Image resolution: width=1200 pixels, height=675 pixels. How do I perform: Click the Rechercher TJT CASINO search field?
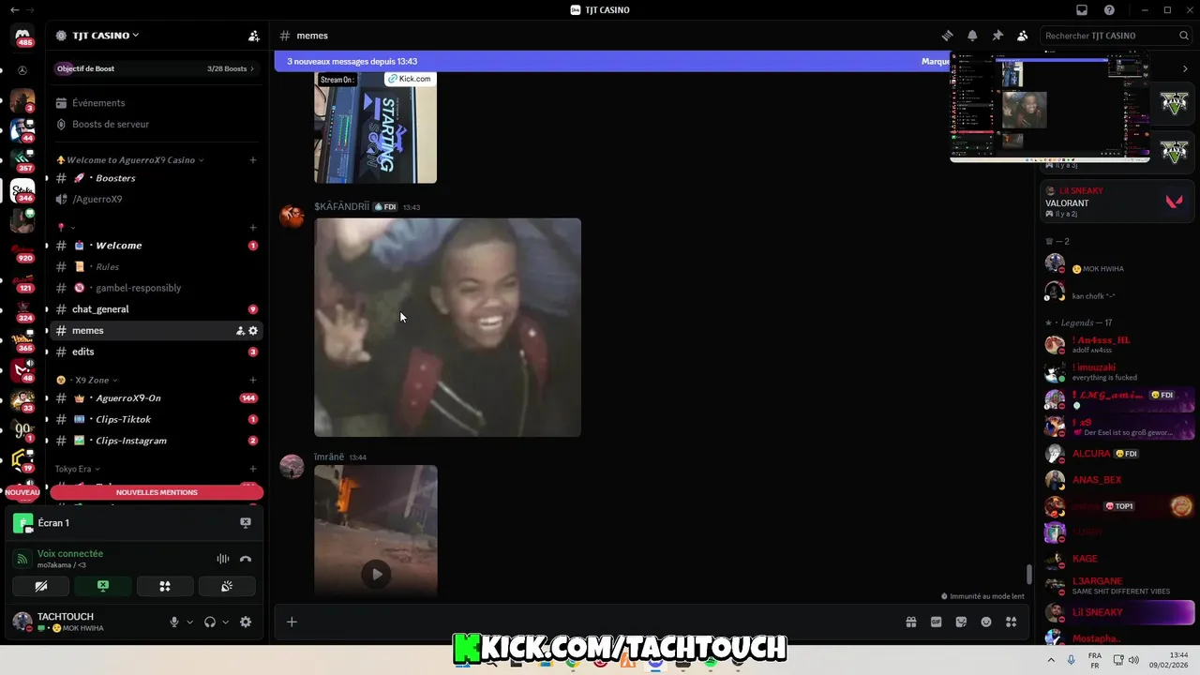pyautogui.click(x=1117, y=36)
